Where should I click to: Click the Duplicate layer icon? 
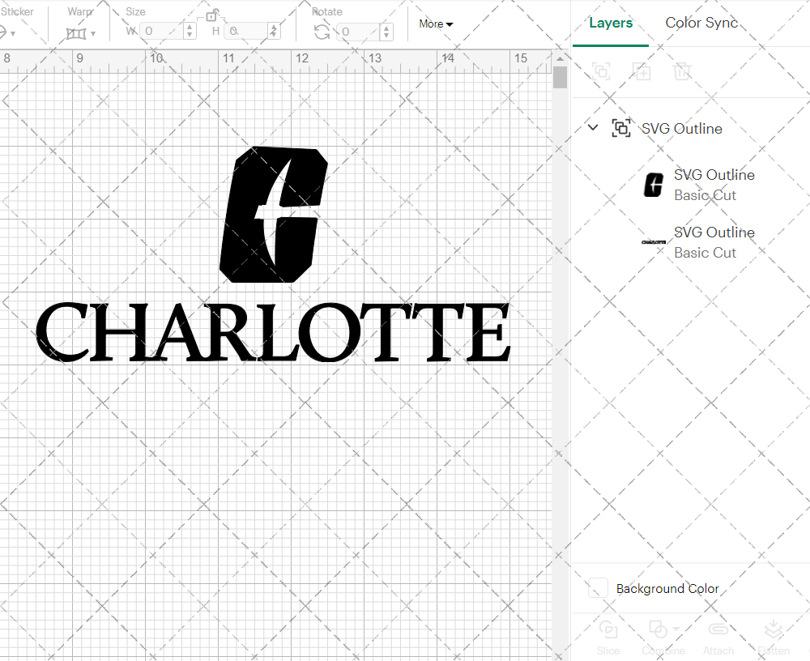click(x=642, y=71)
